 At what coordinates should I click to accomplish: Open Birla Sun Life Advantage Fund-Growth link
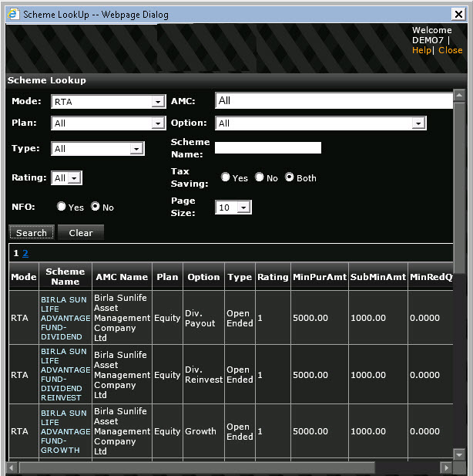pyautogui.click(x=65, y=431)
